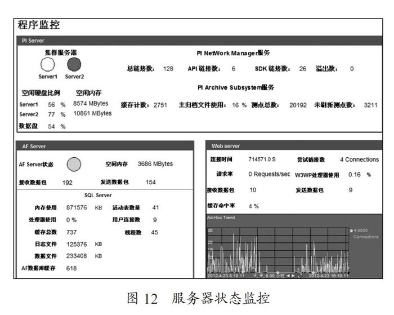Click the Server1 cluster status indicator circle
The image size is (394, 315).
(47, 64)
